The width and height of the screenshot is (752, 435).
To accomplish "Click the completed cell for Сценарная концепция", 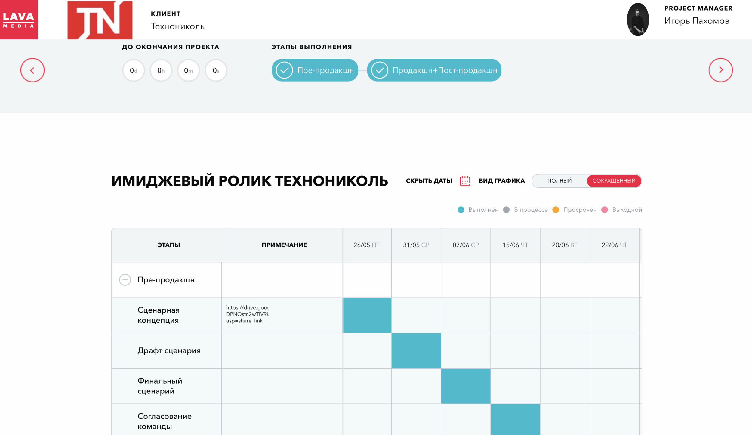I will tap(367, 315).
